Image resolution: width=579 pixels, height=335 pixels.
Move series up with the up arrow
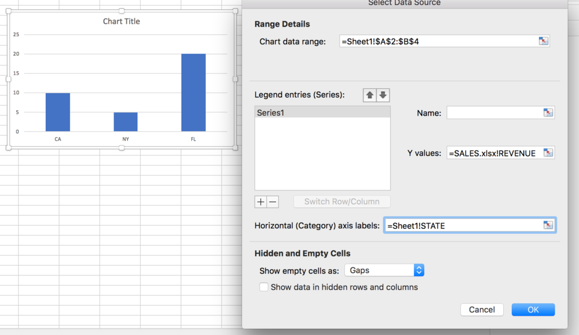coord(369,95)
